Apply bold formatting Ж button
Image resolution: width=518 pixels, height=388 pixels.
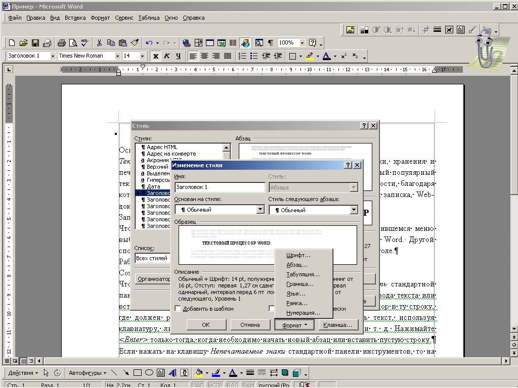[155, 56]
